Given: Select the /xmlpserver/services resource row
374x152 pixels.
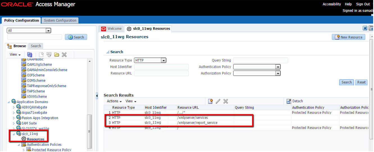Looking at the screenshot, I should [x=236, y=118].
